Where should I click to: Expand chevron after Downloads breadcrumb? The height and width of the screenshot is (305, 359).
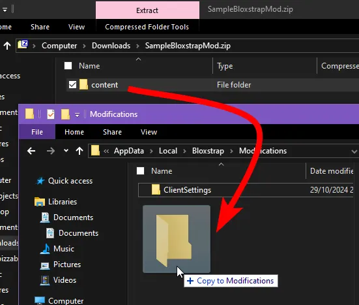[137, 46]
